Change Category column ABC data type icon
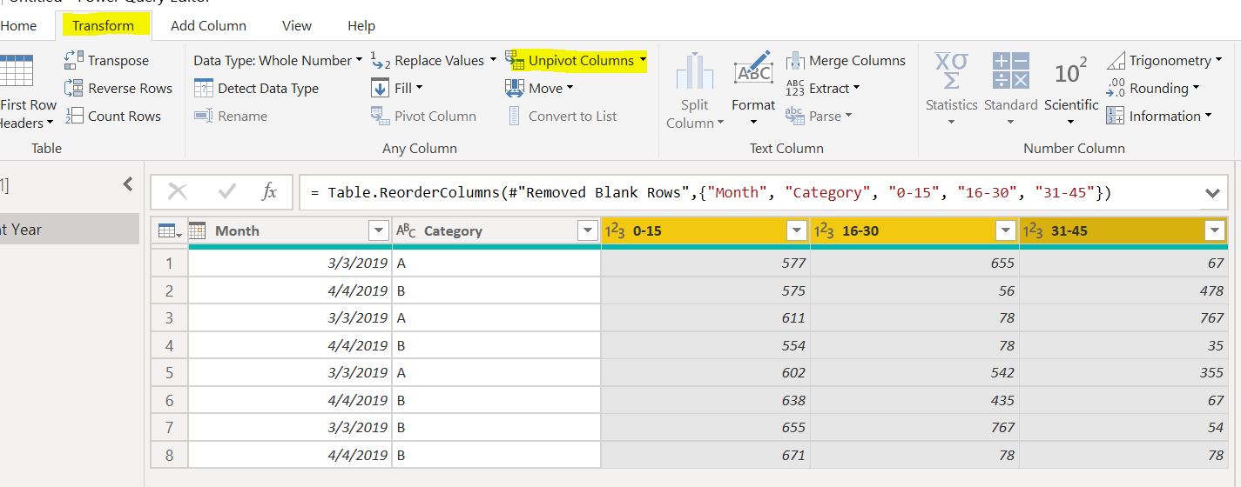This screenshot has width=1241, height=487. 406,230
